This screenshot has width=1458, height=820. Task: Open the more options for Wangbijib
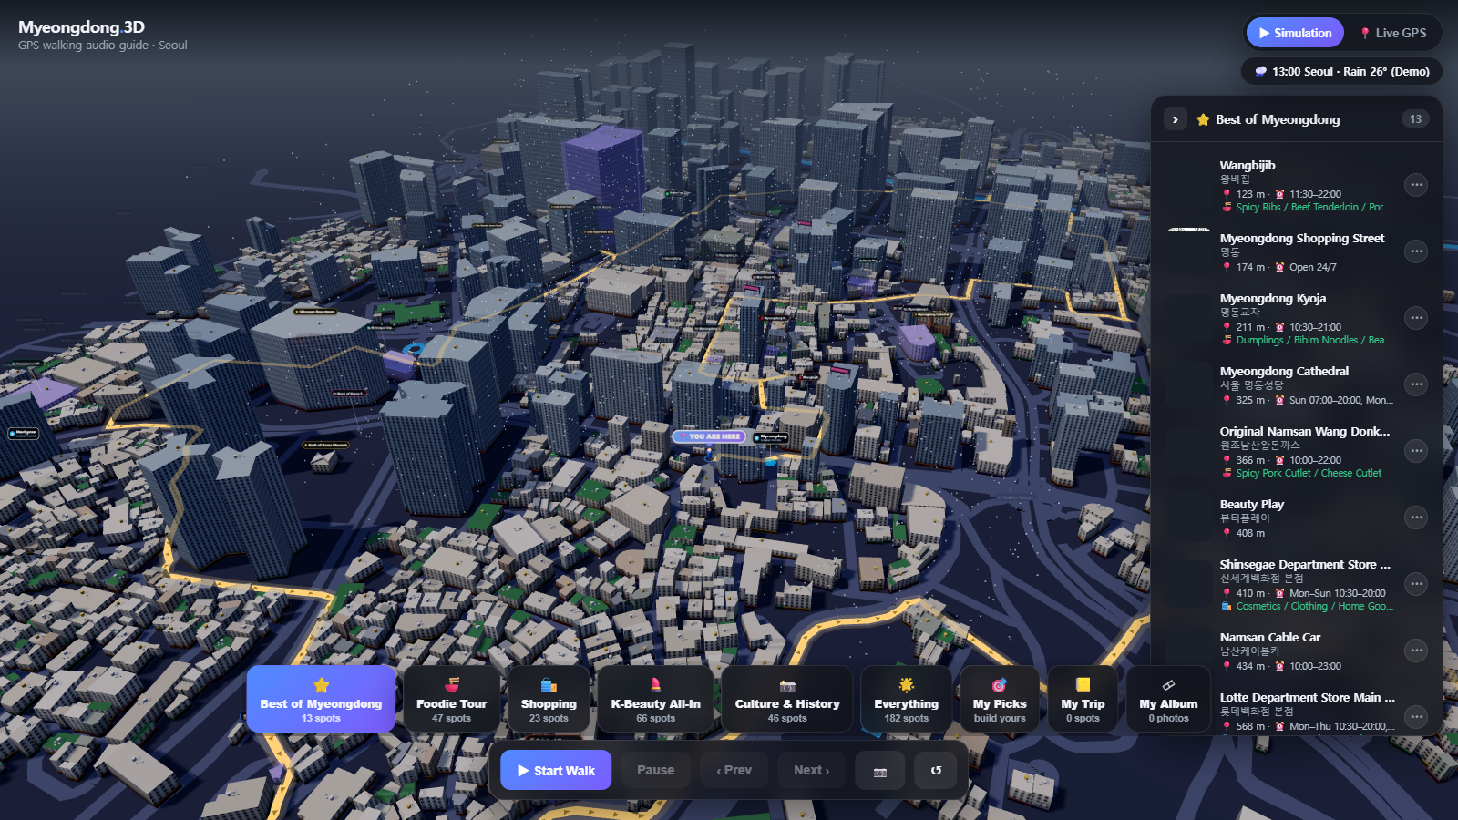1416,185
